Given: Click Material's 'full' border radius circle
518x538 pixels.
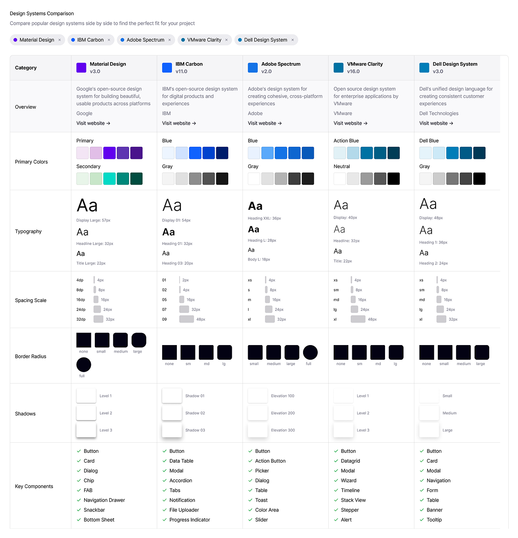Looking at the screenshot, I should coord(84,365).
